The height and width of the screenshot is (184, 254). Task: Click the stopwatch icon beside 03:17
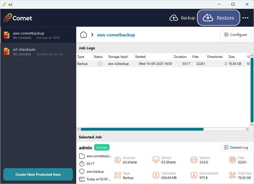(82, 164)
